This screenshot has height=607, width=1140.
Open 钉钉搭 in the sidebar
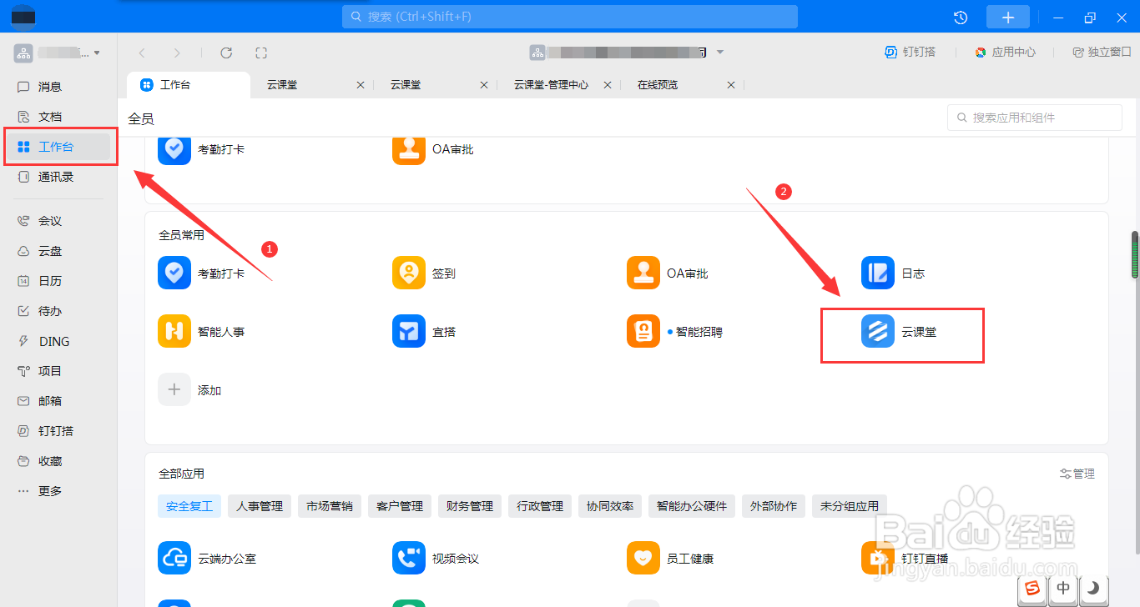pyautogui.click(x=57, y=431)
